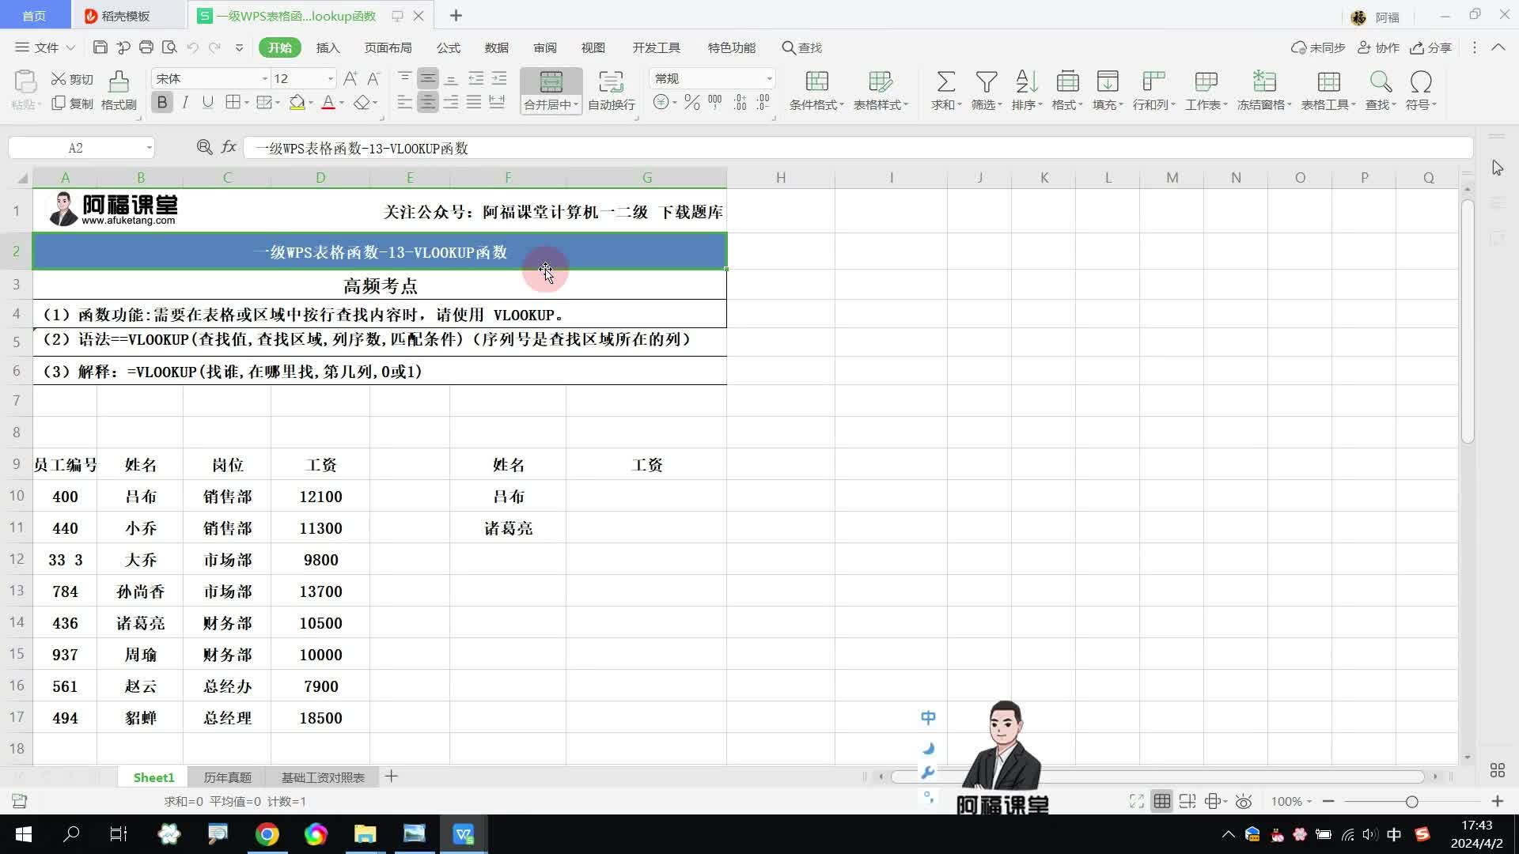Open the Filter tool

986,82
